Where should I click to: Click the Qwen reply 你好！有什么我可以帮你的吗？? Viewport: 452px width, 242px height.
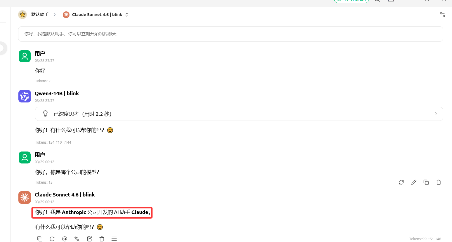click(x=74, y=130)
